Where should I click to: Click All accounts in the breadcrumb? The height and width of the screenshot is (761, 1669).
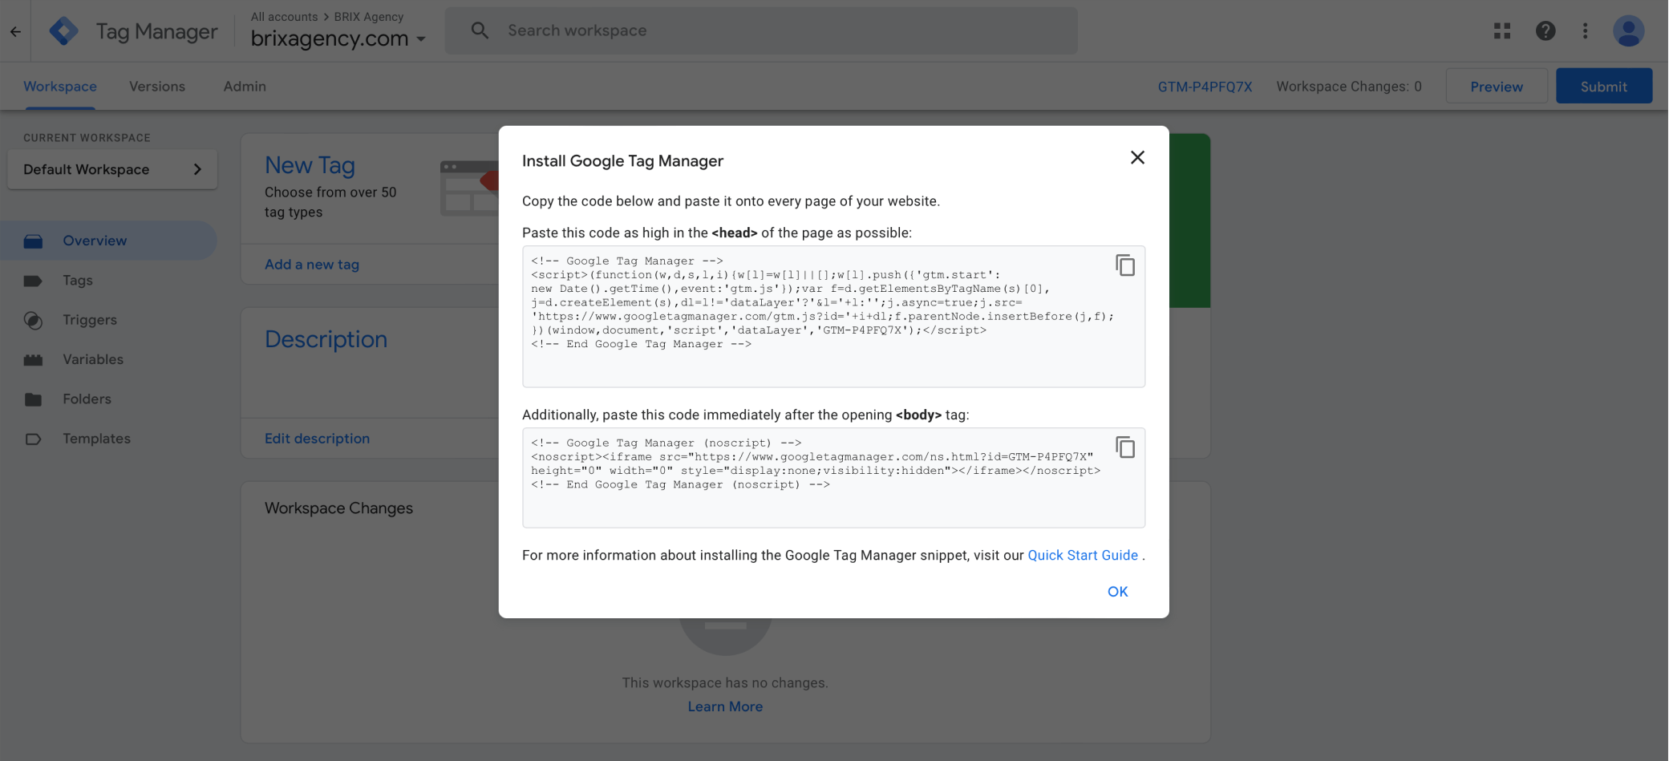click(284, 16)
